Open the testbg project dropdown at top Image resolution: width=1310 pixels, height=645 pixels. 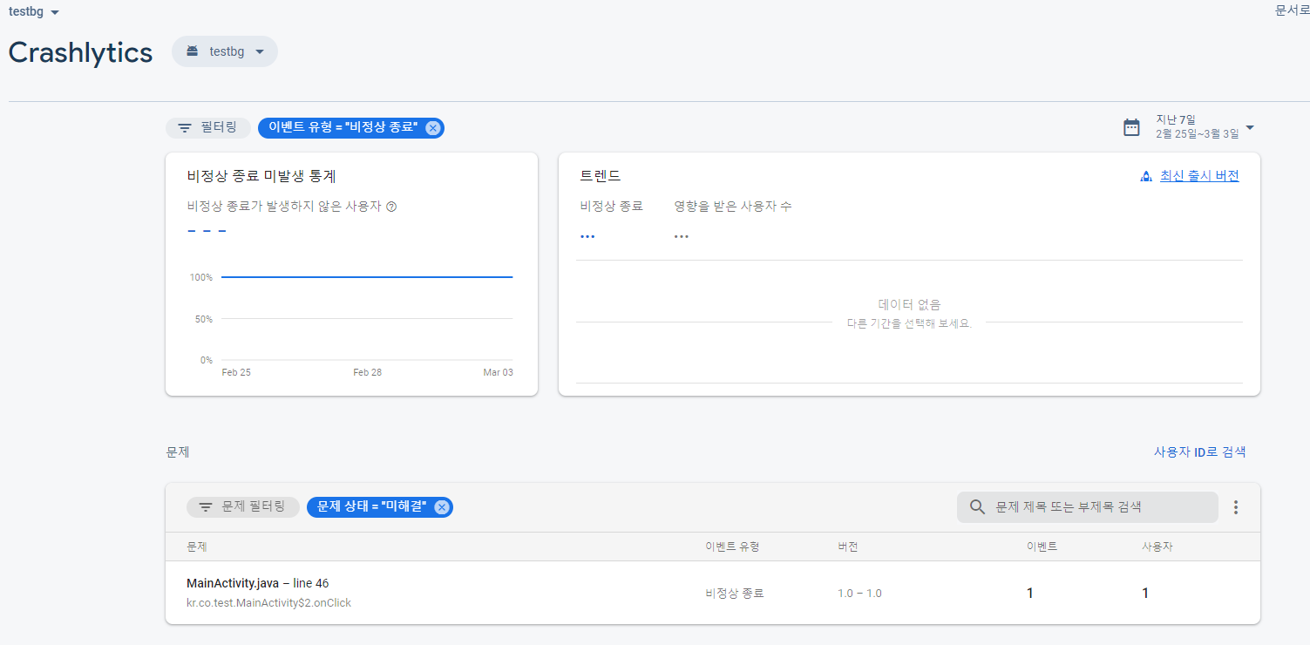coord(34,12)
